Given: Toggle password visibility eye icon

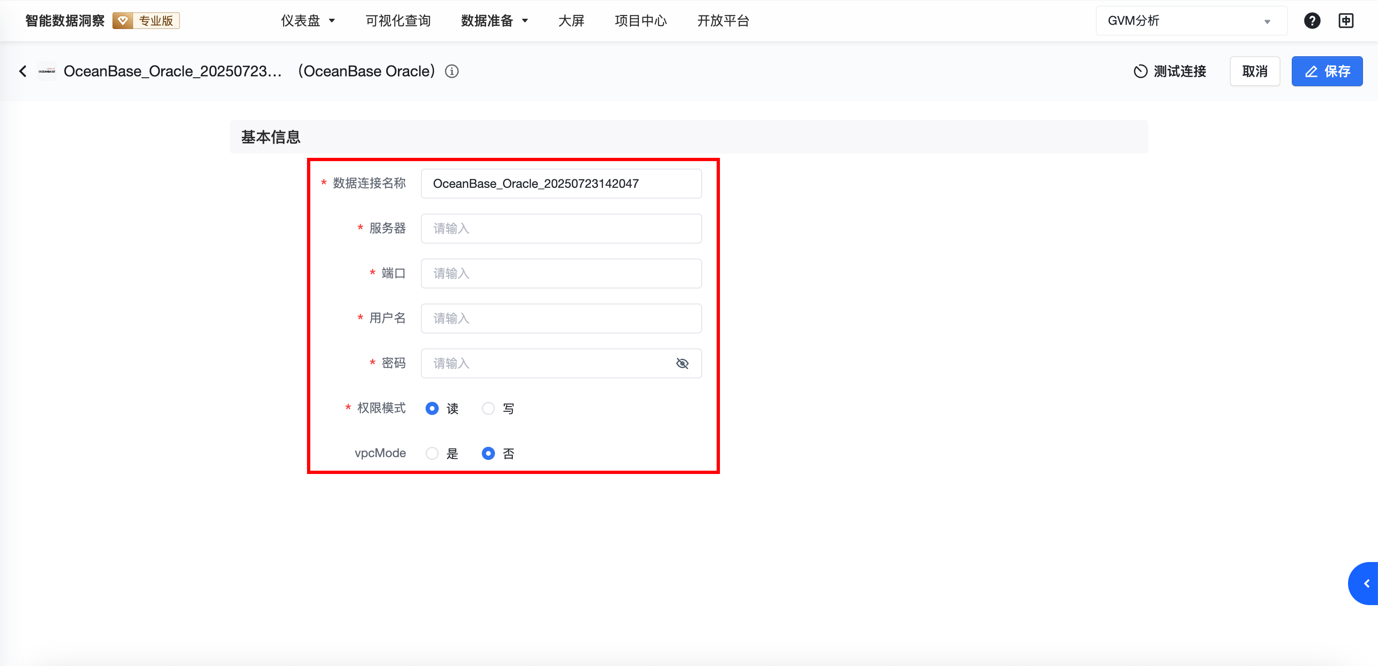Looking at the screenshot, I should click(682, 363).
